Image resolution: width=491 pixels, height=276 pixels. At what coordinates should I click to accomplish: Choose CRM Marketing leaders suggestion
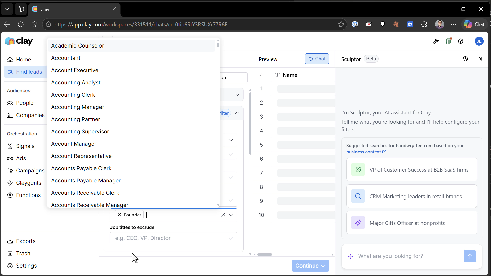[x=412, y=196]
